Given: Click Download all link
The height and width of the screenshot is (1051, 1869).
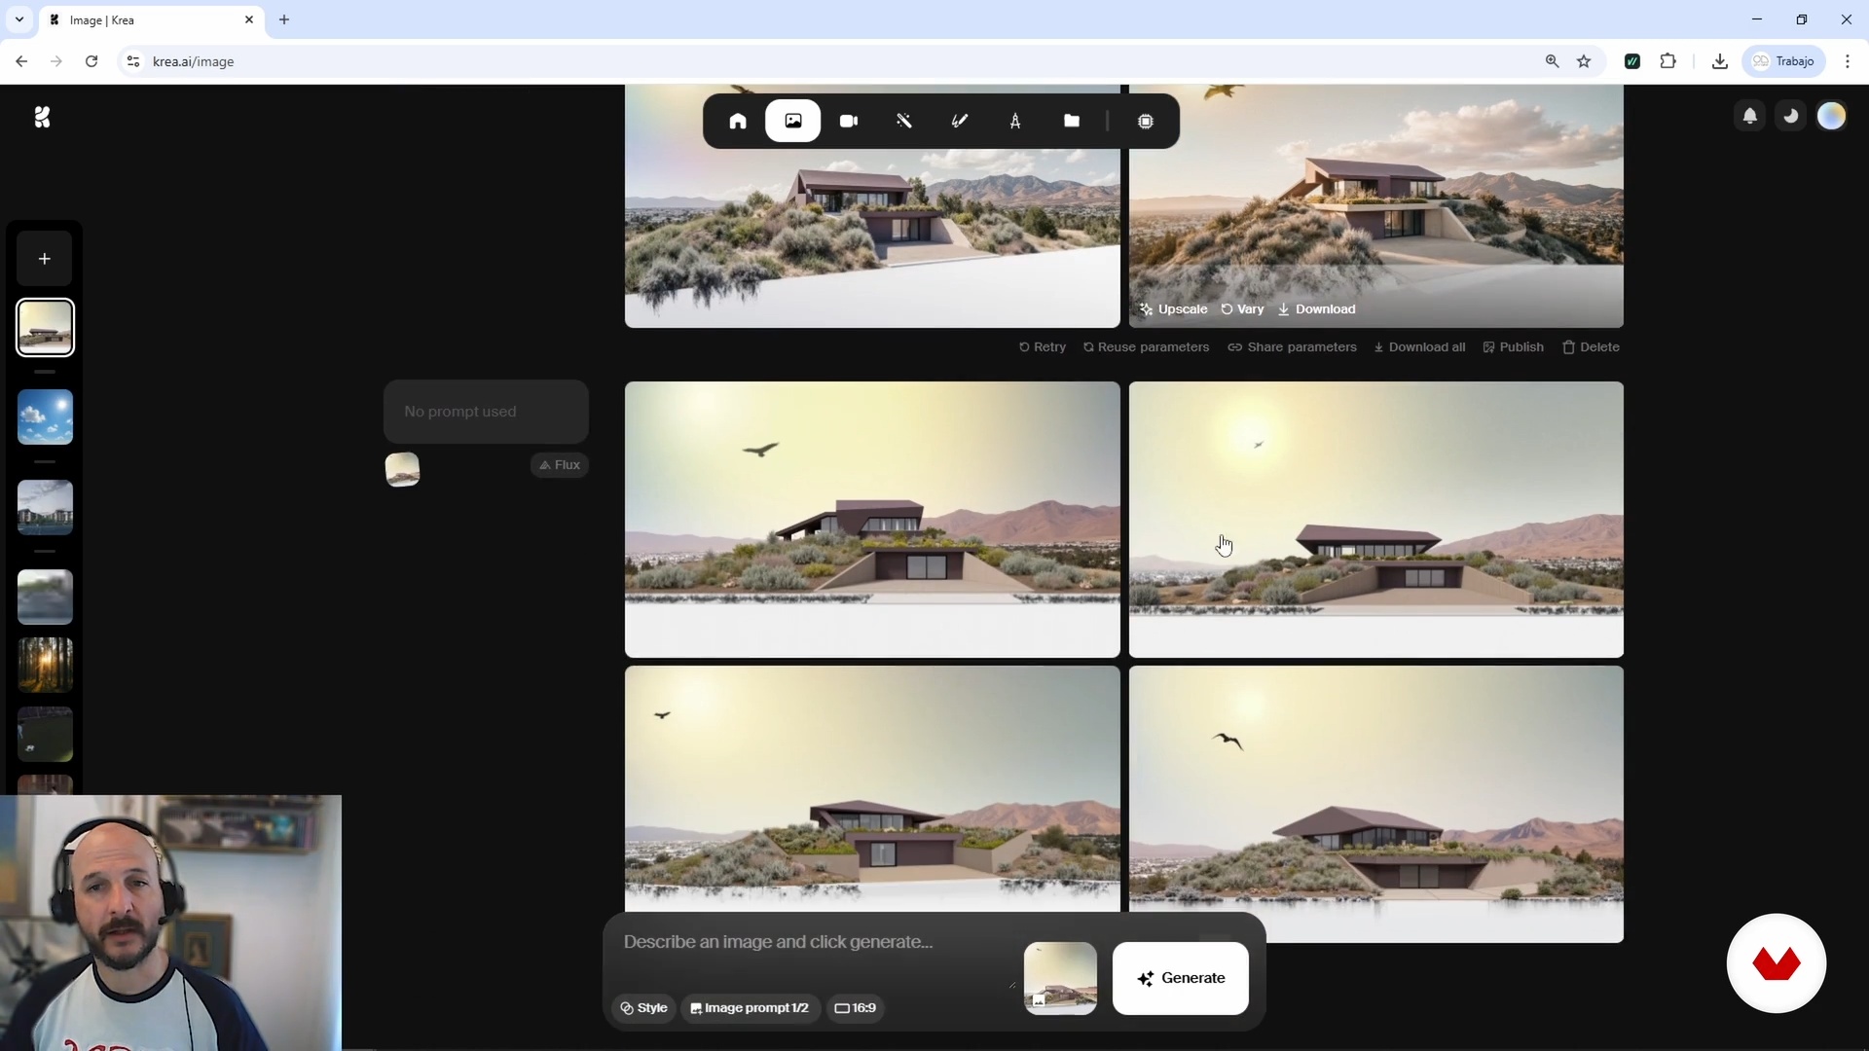Looking at the screenshot, I should coord(1419,347).
